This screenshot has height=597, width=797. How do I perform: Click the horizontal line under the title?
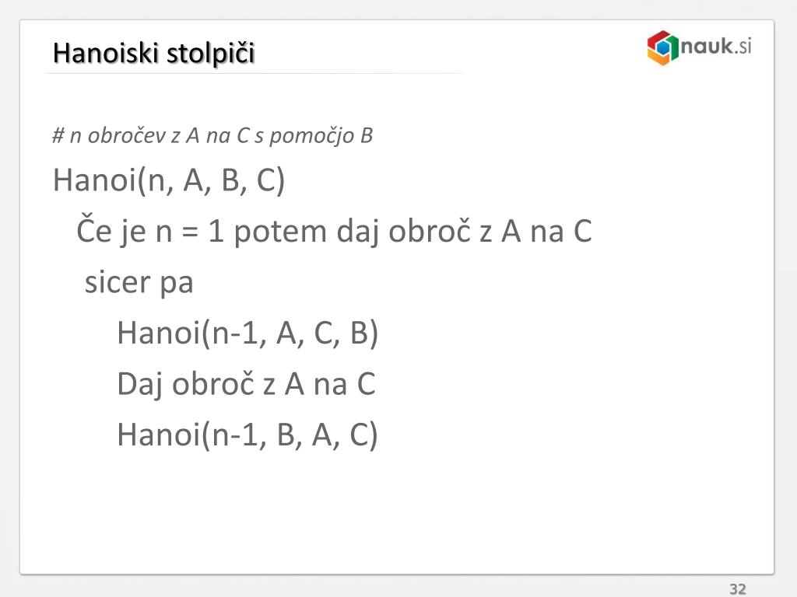pyautogui.click(x=255, y=74)
